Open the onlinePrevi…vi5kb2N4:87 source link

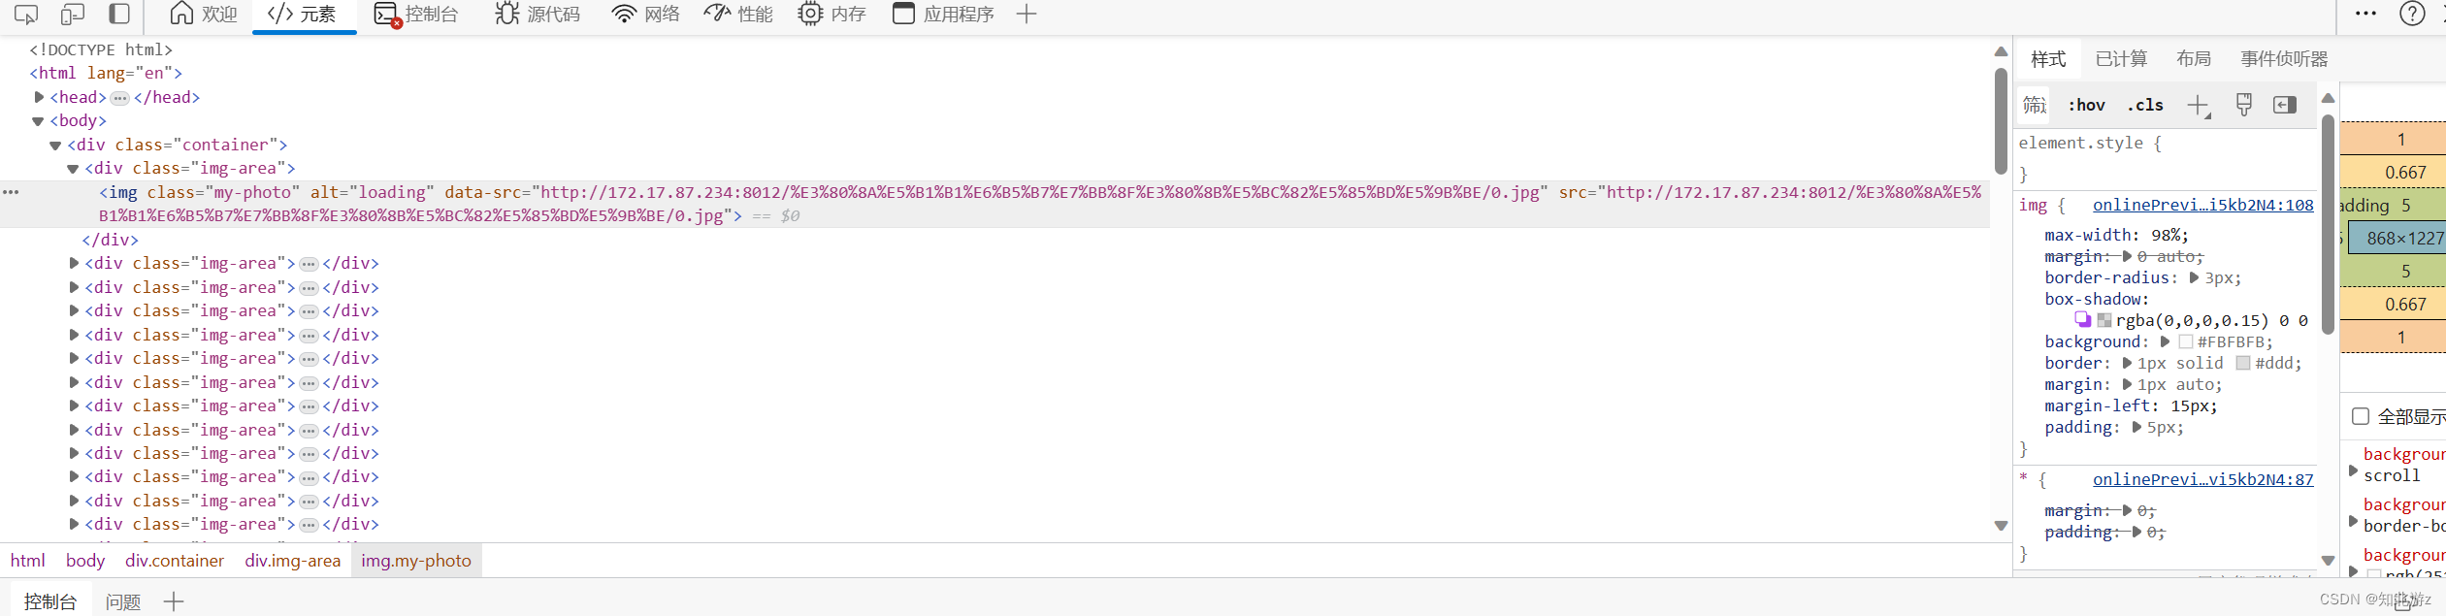(x=2202, y=479)
